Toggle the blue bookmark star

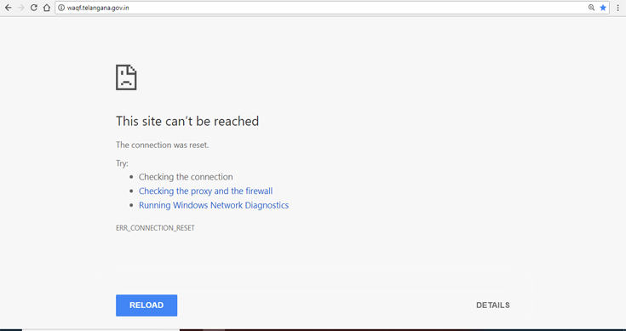pos(603,8)
